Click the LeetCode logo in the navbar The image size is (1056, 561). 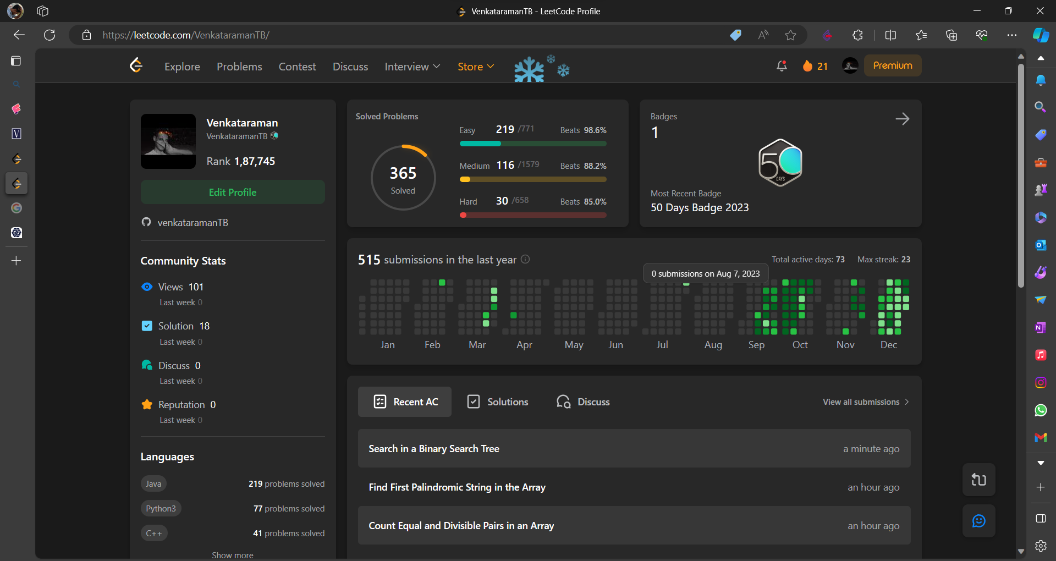[136, 66]
